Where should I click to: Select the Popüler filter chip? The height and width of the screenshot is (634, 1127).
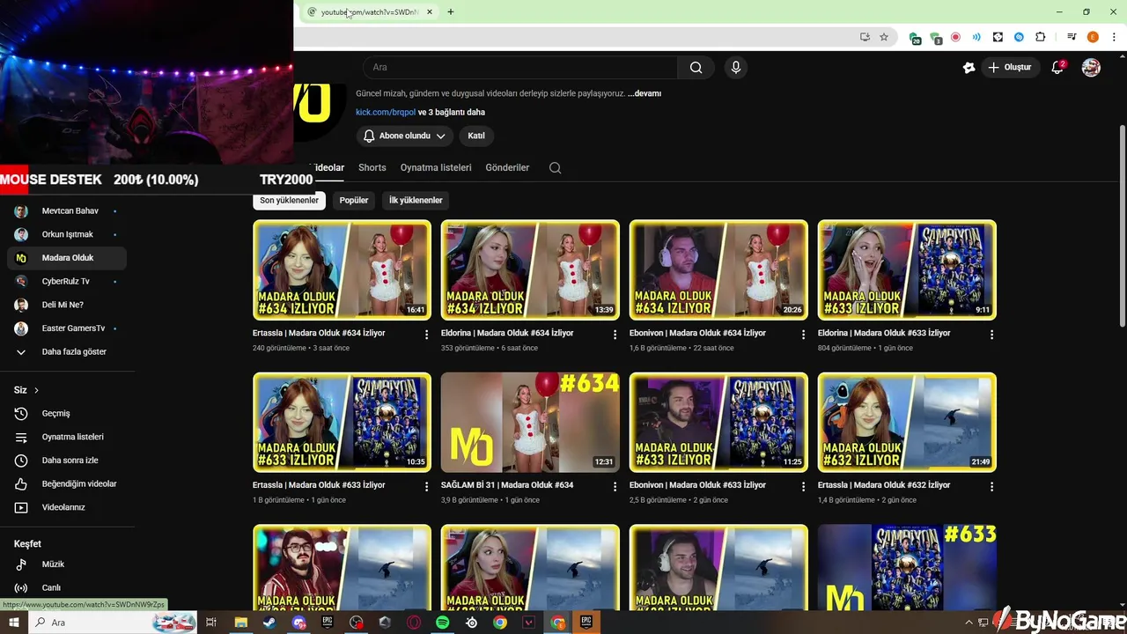[354, 200]
